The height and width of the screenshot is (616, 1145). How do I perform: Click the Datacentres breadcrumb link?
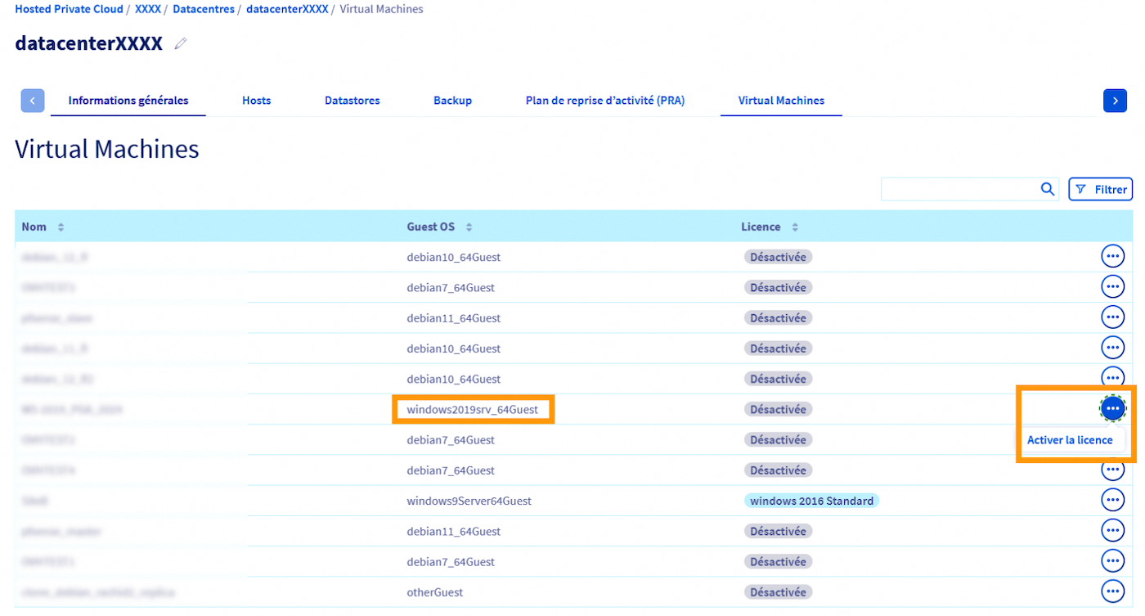203,9
